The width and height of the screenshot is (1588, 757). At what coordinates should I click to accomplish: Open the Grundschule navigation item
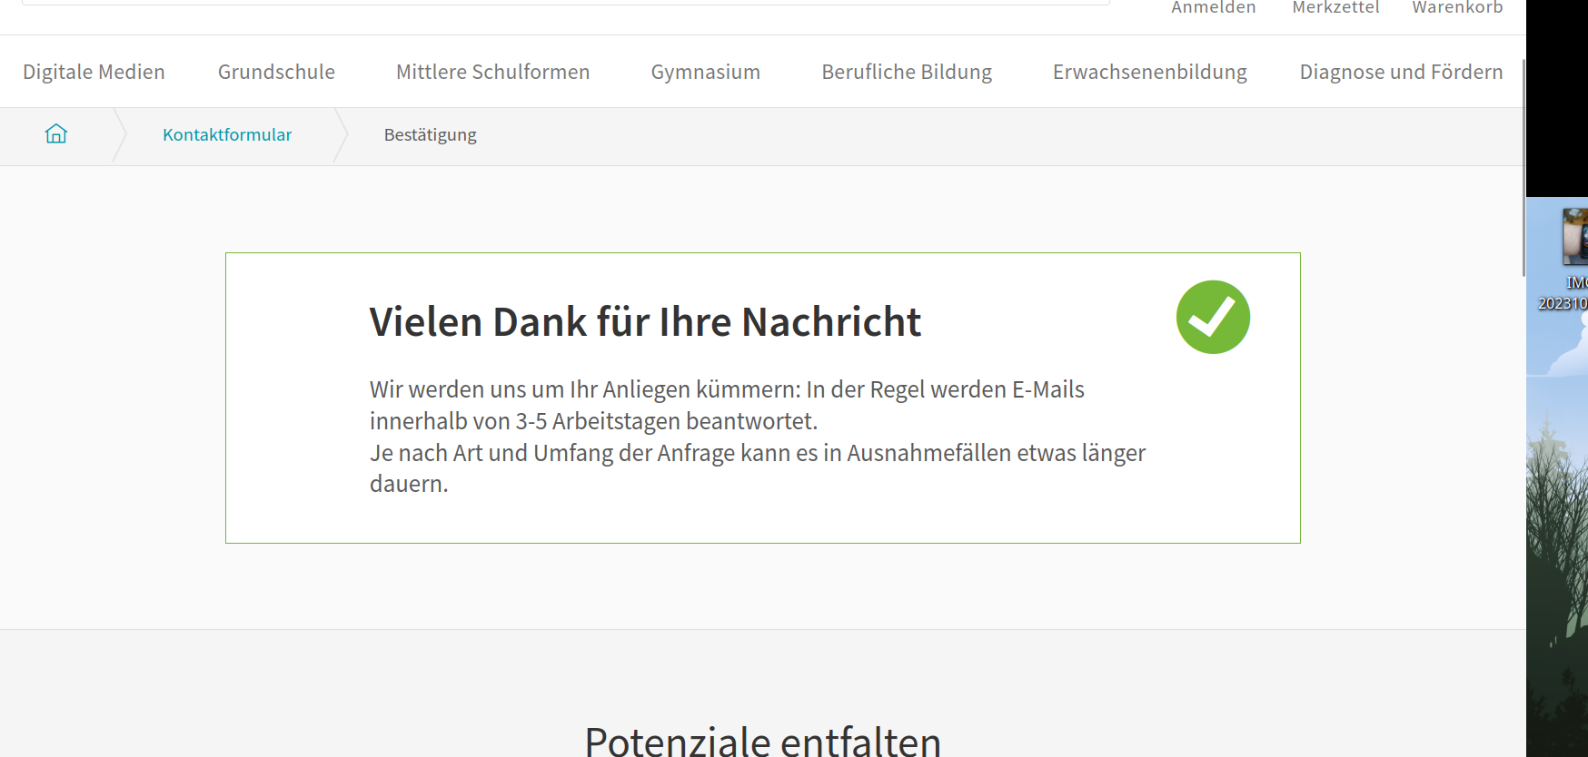[276, 72]
